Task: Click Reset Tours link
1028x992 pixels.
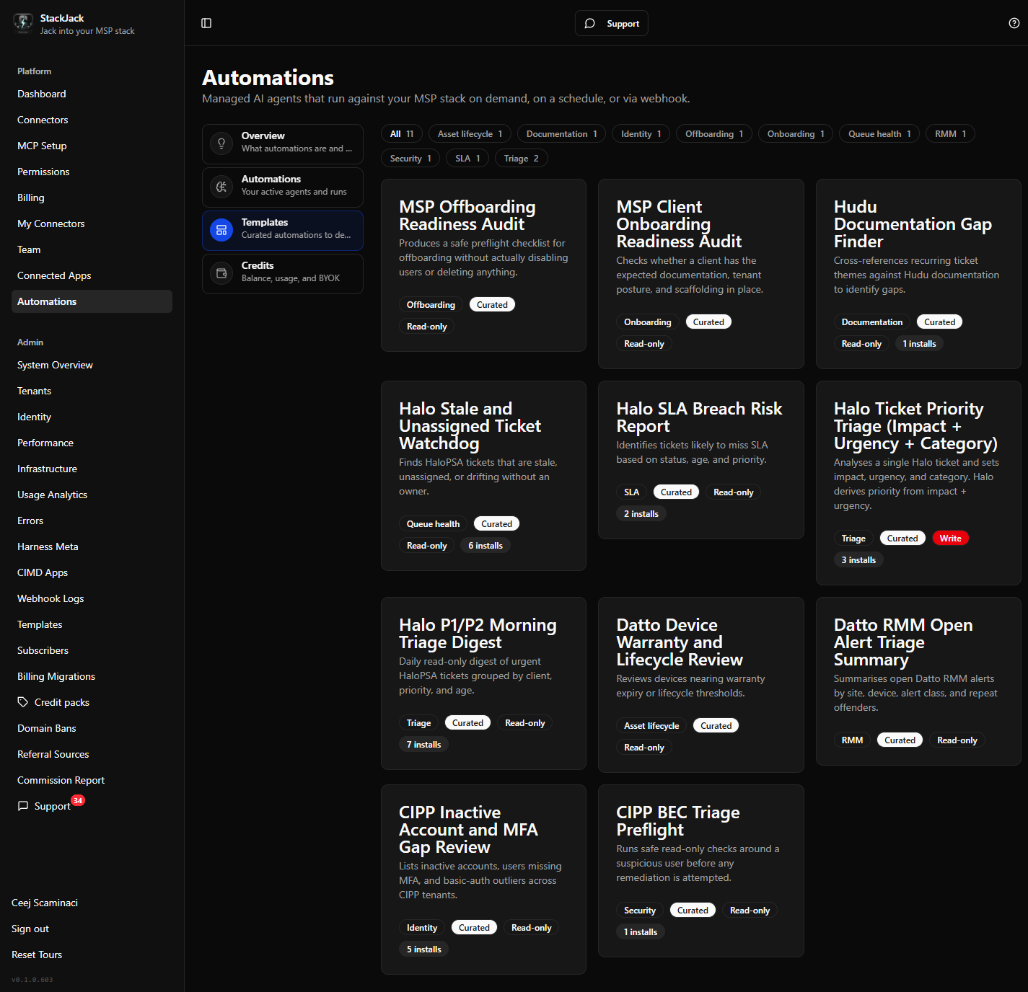Action: point(37,955)
